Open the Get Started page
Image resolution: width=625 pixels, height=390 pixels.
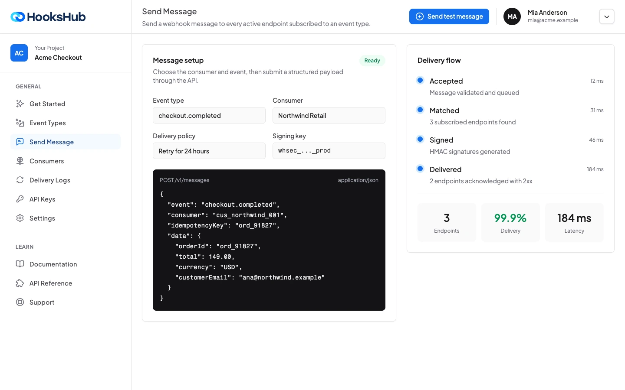pyautogui.click(x=66, y=104)
